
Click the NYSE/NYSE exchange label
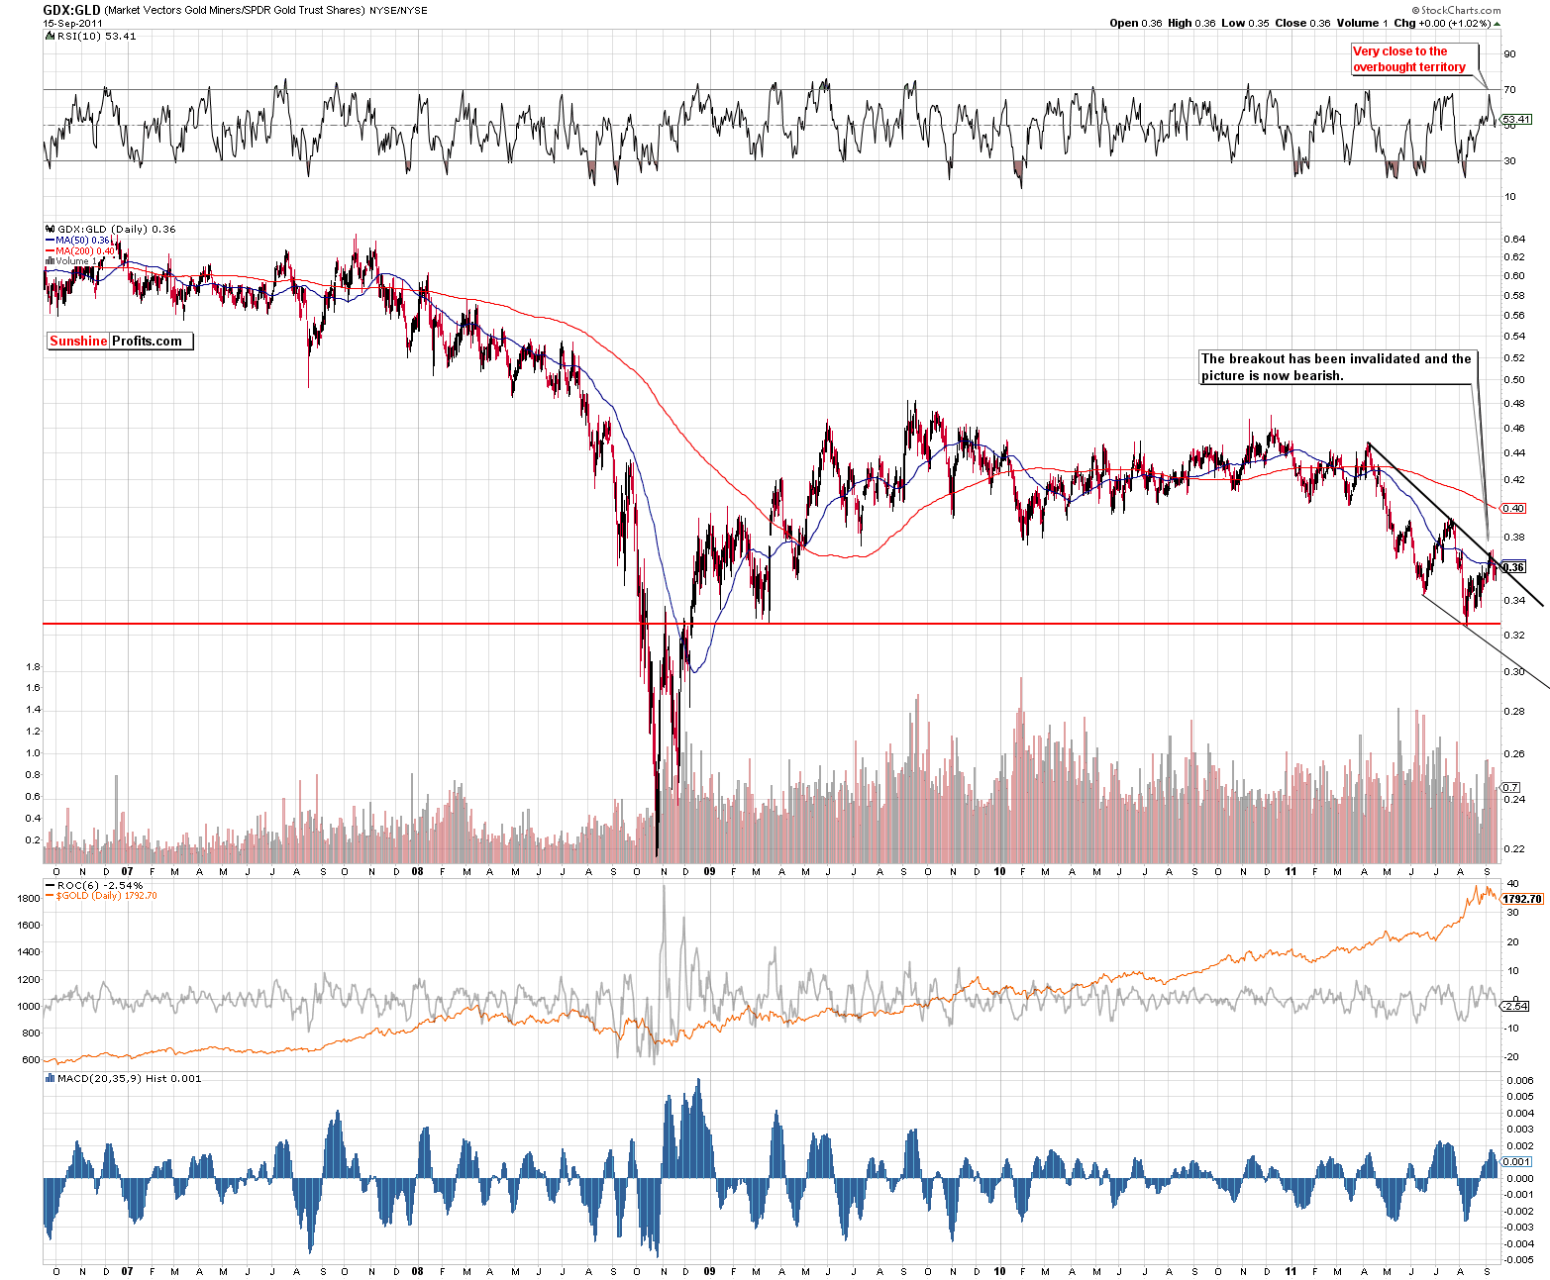(398, 11)
